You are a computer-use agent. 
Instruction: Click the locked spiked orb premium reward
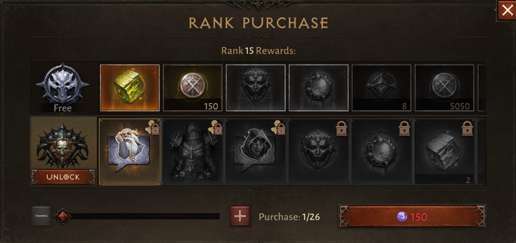click(381, 152)
